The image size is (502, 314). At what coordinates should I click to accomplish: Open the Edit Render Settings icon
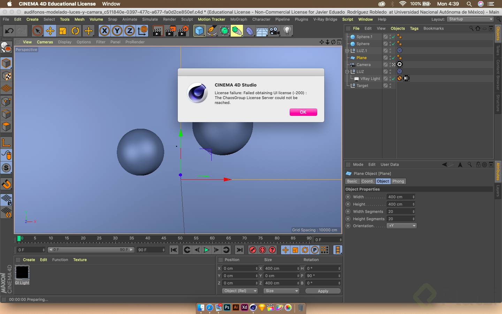pos(183,31)
